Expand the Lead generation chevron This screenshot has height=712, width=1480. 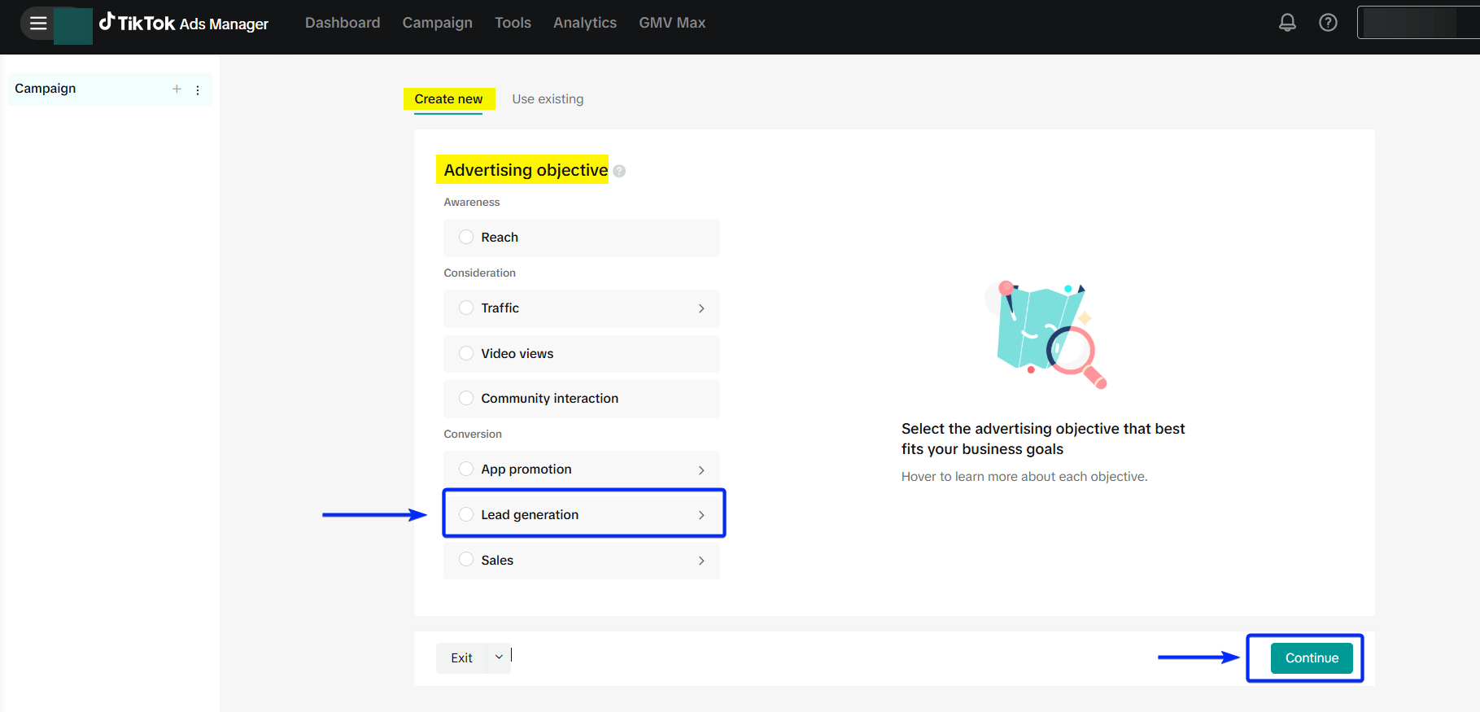[701, 515]
